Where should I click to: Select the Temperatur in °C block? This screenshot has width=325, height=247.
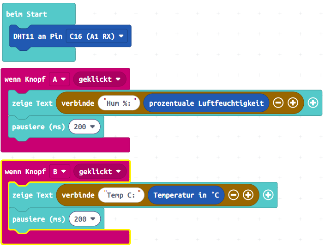pyautogui.click(x=186, y=195)
